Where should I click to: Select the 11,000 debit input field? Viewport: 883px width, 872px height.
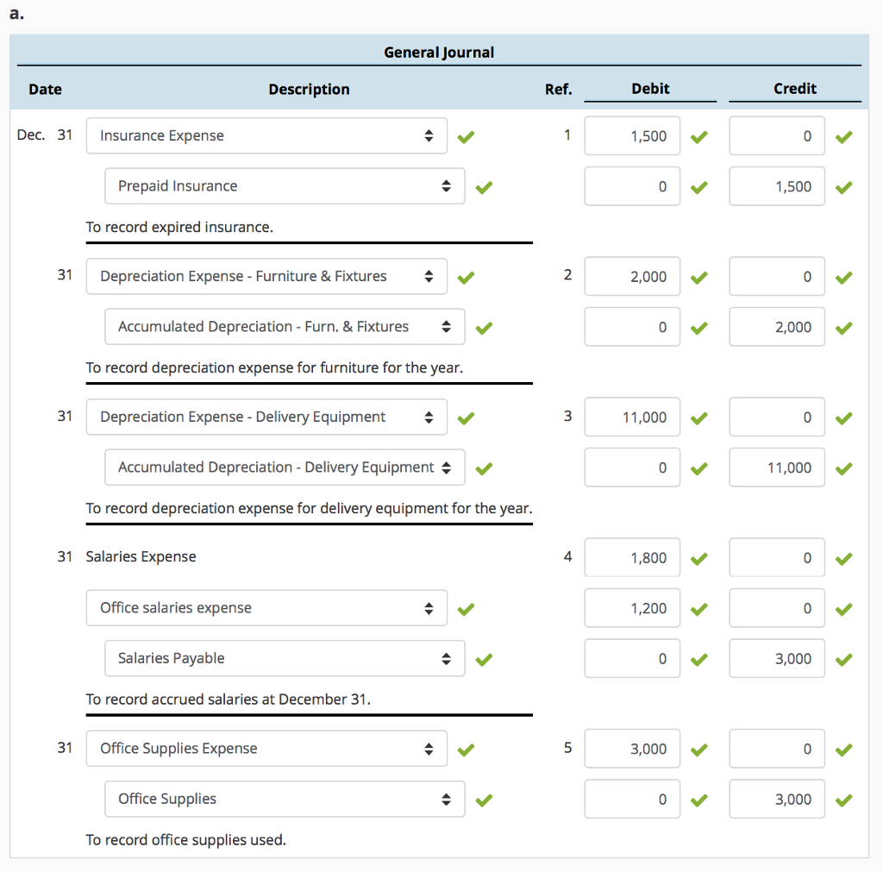coord(631,417)
